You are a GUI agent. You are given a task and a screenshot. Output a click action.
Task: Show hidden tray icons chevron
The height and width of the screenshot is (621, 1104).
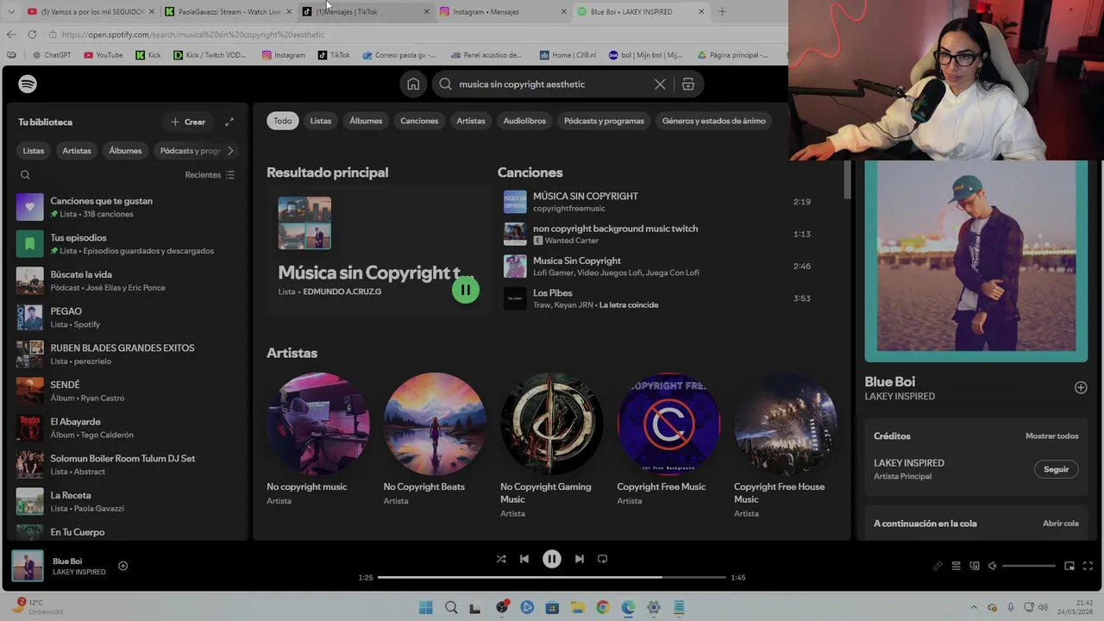pyautogui.click(x=974, y=607)
